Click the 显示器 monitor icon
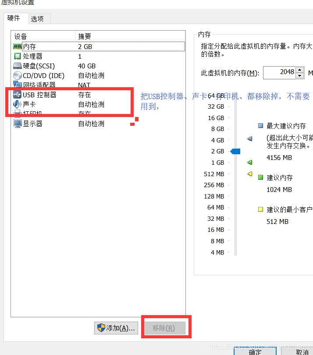 coord(18,124)
